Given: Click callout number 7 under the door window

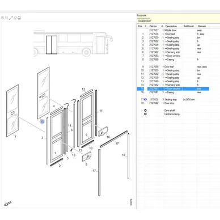Looking at the screenshot, I should pos(15,137).
